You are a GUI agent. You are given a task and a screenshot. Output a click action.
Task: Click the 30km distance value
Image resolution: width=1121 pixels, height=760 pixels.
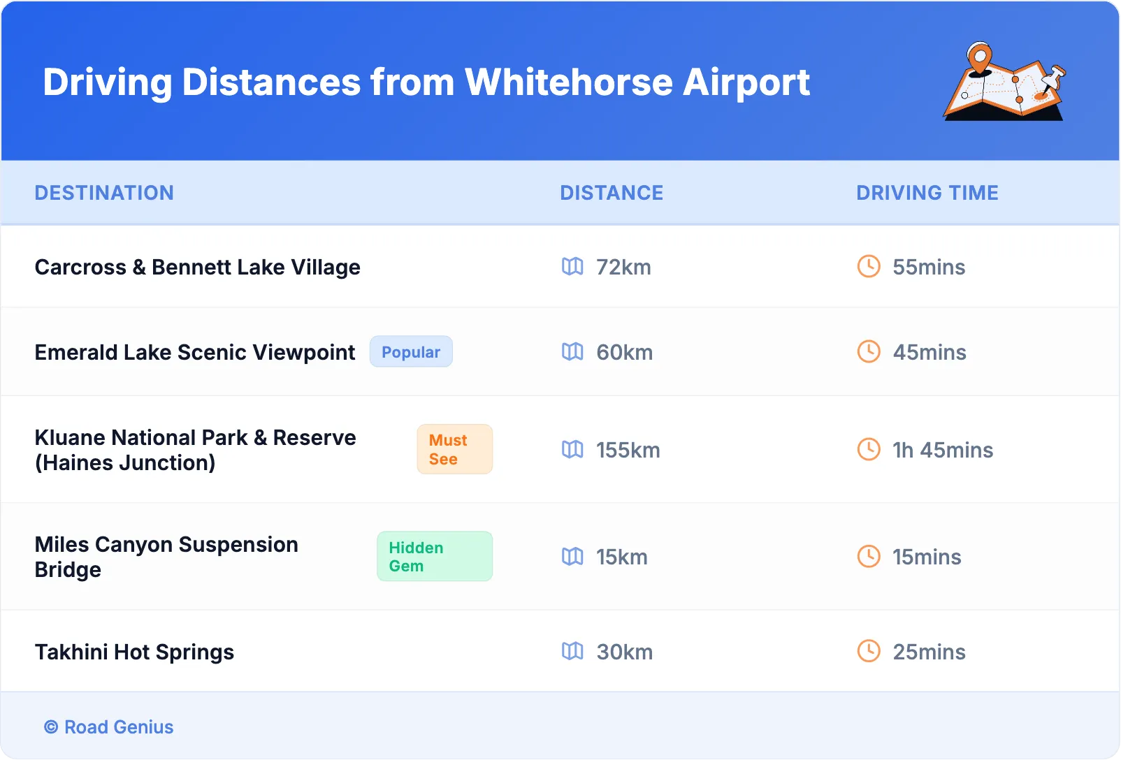tap(625, 652)
